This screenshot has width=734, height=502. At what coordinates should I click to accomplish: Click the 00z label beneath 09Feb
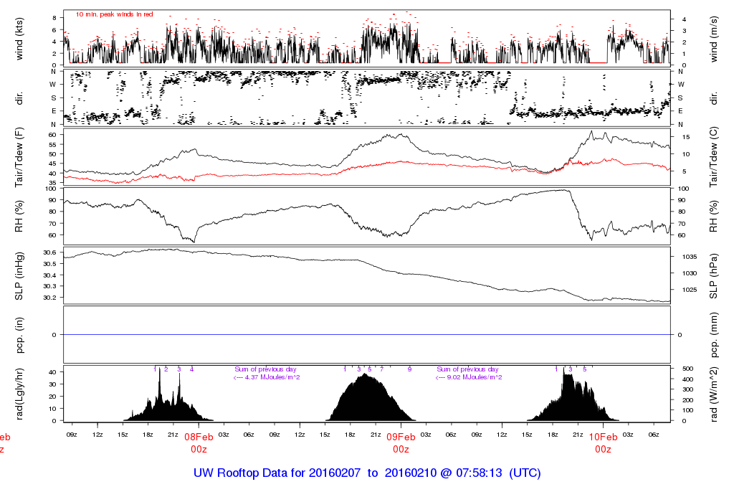pyautogui.click(x=401, y=450)
